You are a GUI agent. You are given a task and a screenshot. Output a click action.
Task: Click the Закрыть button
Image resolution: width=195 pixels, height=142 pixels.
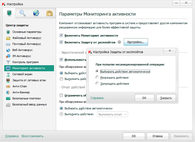point(166,98)
